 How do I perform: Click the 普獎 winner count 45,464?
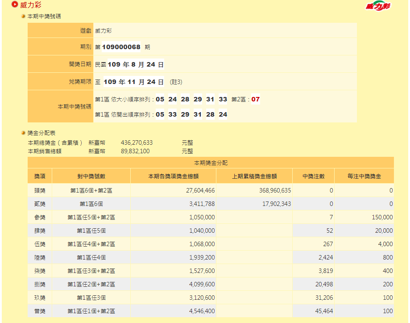324,311
